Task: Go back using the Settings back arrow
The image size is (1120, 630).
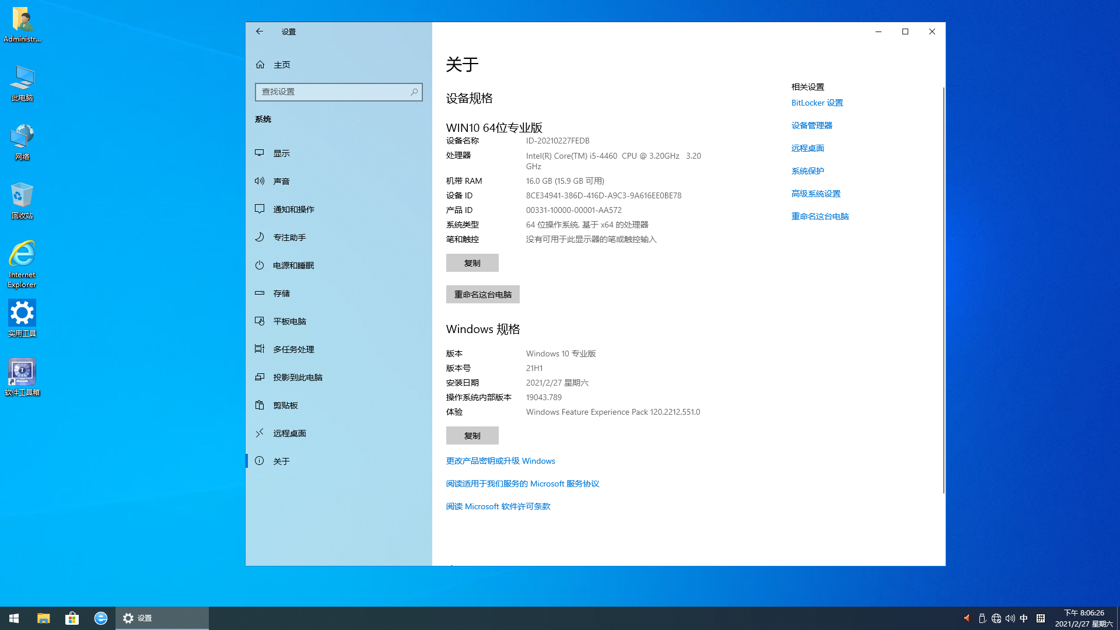Action: (x=260, y=32)
